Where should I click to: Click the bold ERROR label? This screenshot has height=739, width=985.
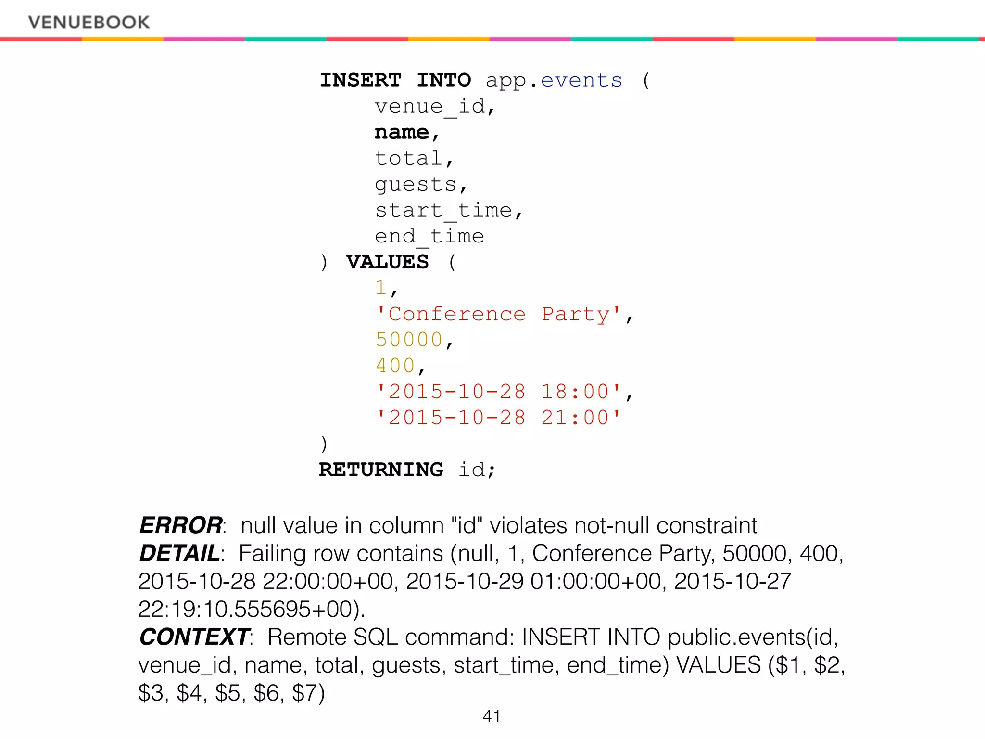[181, 525]
